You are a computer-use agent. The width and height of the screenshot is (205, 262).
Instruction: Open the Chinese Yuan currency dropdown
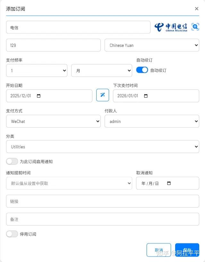(x=152, y=45)
